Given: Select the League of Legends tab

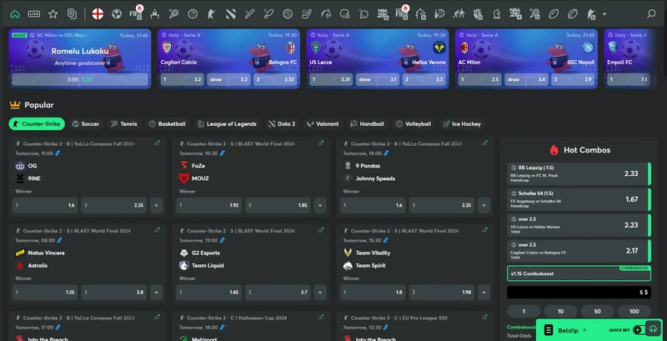Looking at the screenshot, I should [x=226, y=123].
